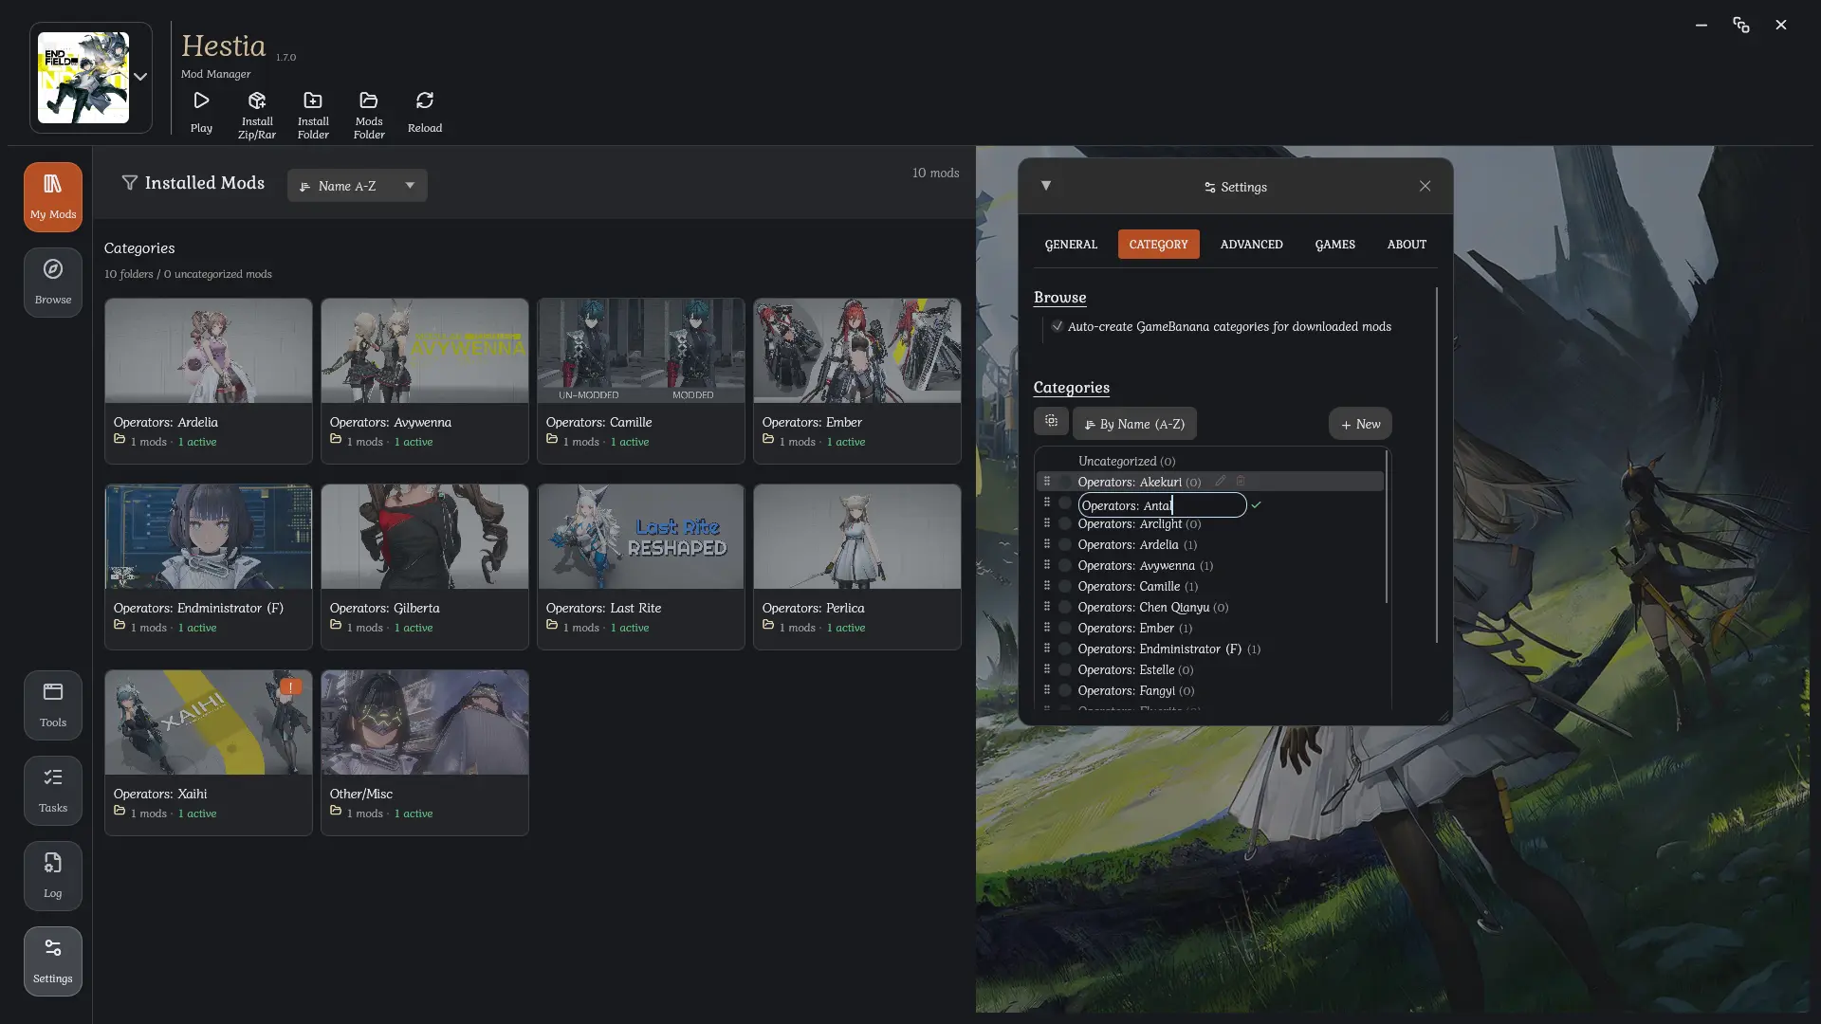This screenshot has height=1024, width=1821.
Task: Toggle selection circle for Operators: Arclight
Action: 1065,523
